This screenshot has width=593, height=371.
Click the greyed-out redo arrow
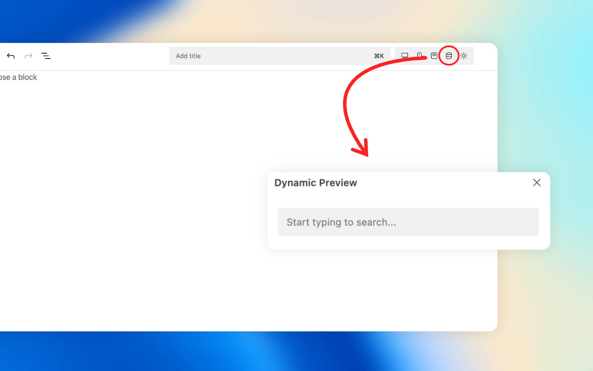point(28,56)
